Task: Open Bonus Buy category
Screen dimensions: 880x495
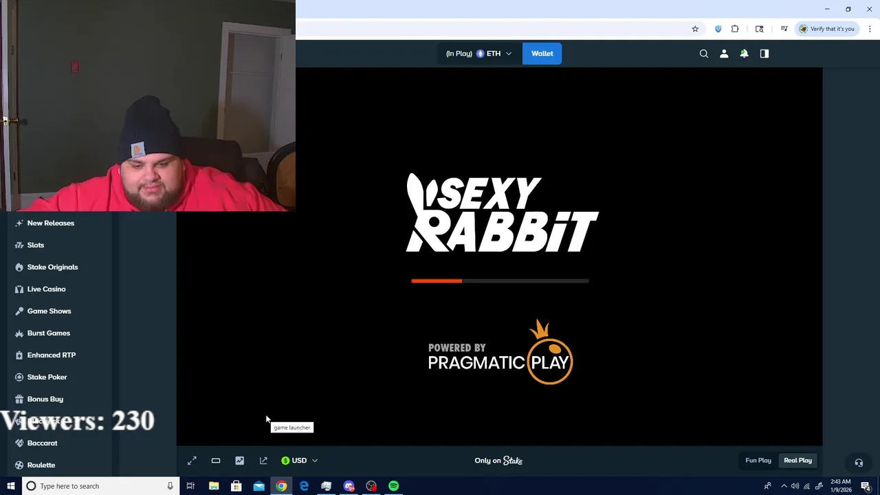Action: click(45, 399)
